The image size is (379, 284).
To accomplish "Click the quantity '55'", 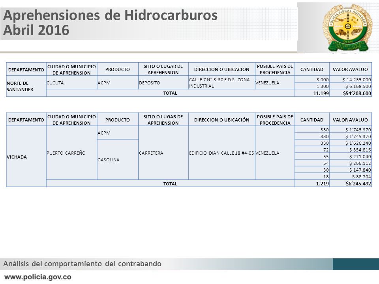I will coord(326,157).
